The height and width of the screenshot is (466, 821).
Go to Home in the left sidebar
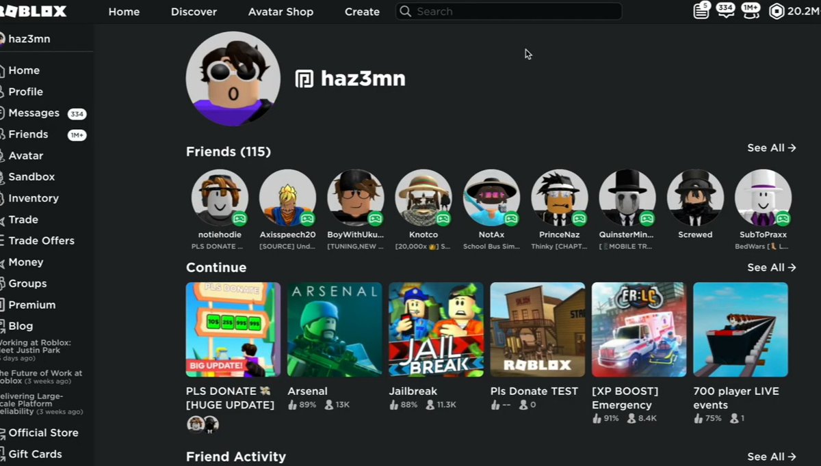(20, 70)
